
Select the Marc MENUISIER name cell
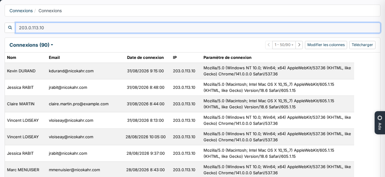click(x=23, y=170)
